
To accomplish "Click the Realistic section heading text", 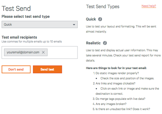I will tap(93, 43).
